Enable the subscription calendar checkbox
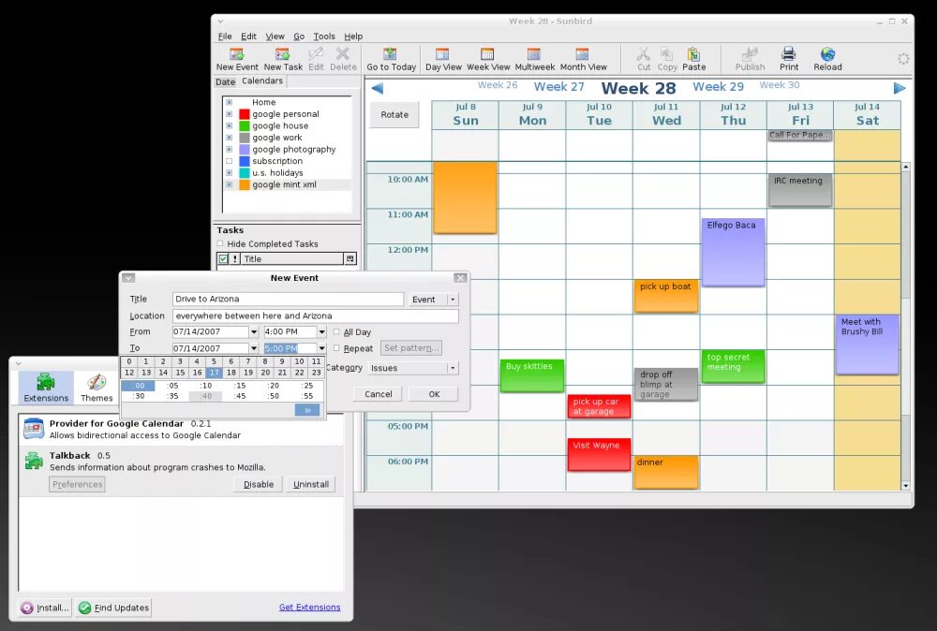 pyautogui.click(x=229, y=161)
